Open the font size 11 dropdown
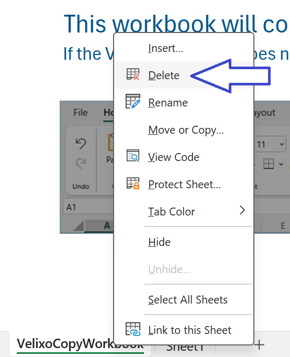The width and height of the screenshot is (290, 357). coord(282,144)
